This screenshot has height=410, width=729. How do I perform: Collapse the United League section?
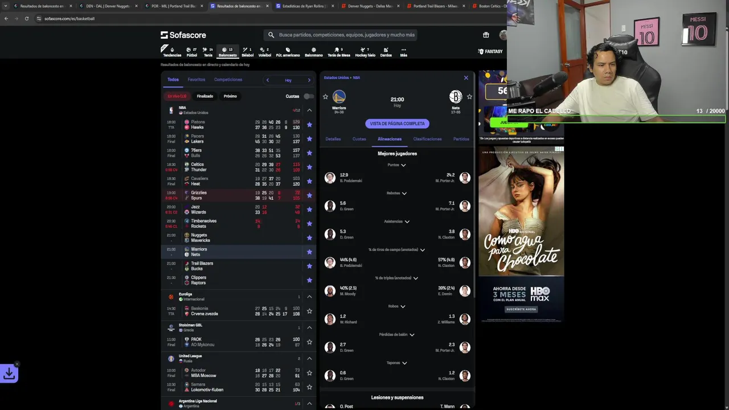coord(309,359)
